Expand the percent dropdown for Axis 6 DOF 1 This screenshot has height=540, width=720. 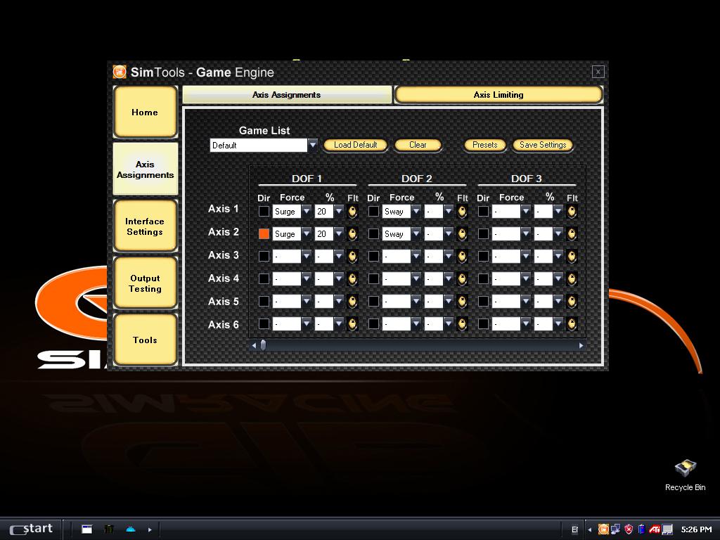pos(339,323)
